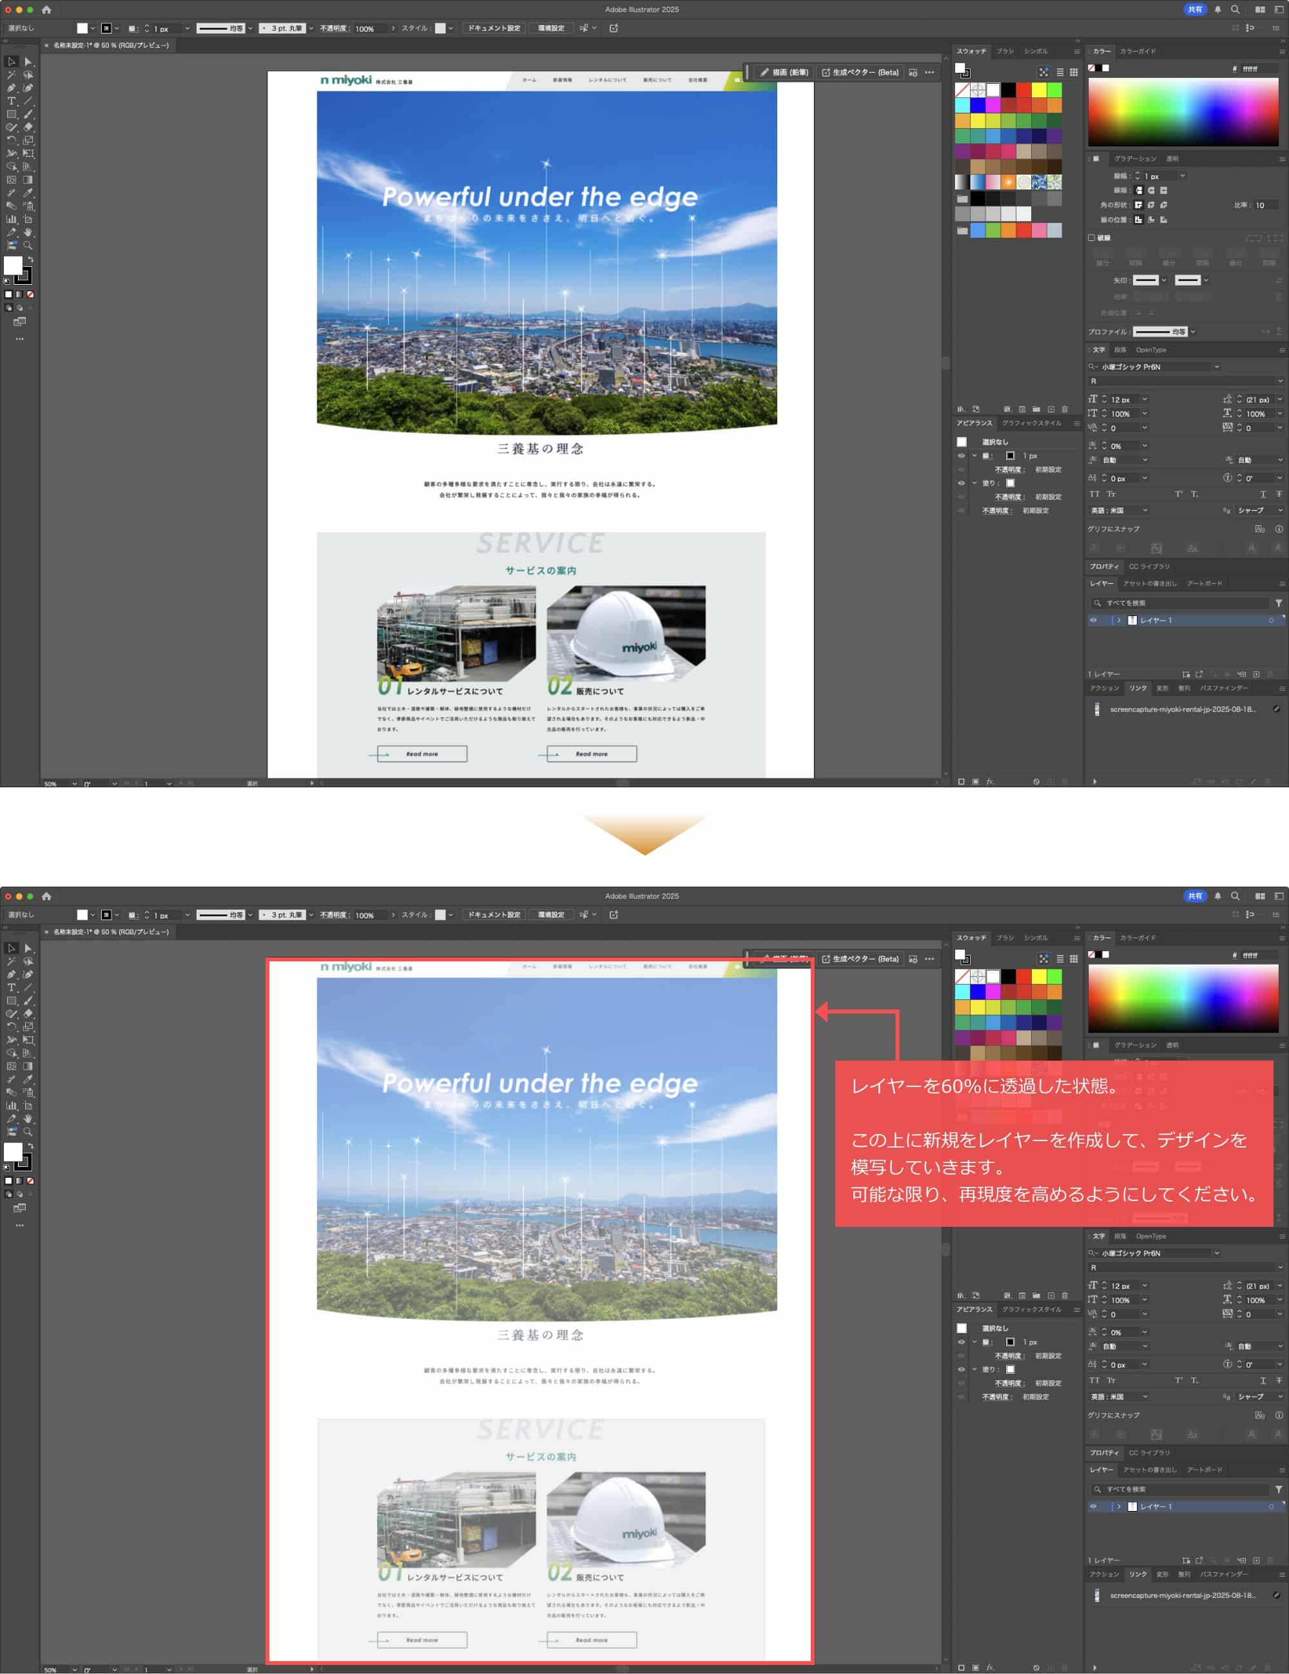Switch to the ブラシ tab in upper window
The image size is (1289, 1674).
(x=1005, y=52)
